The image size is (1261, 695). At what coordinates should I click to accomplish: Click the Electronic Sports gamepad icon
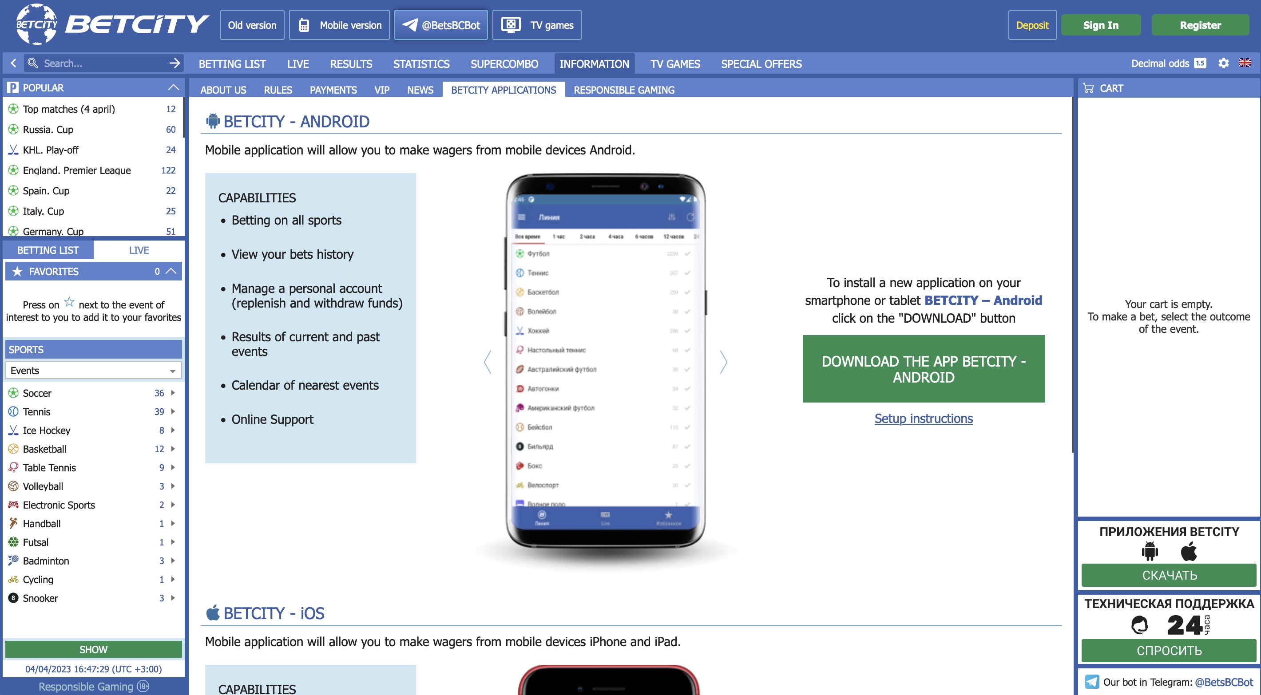coord(13,505)
